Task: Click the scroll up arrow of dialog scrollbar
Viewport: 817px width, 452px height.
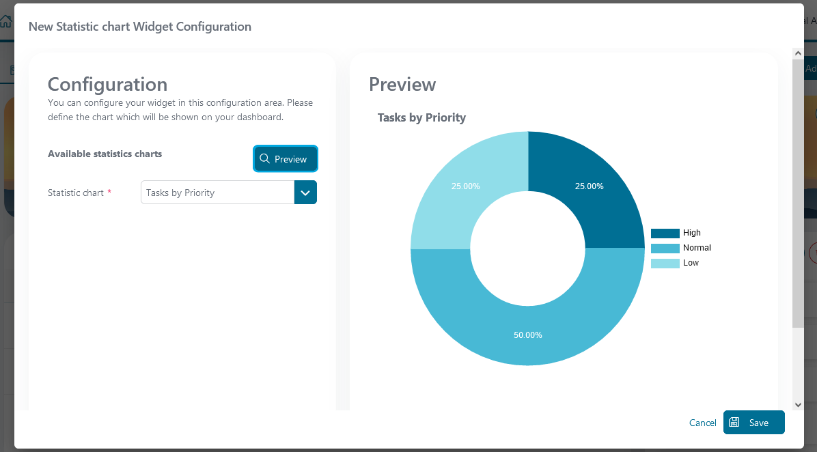Action: [798, 53]
